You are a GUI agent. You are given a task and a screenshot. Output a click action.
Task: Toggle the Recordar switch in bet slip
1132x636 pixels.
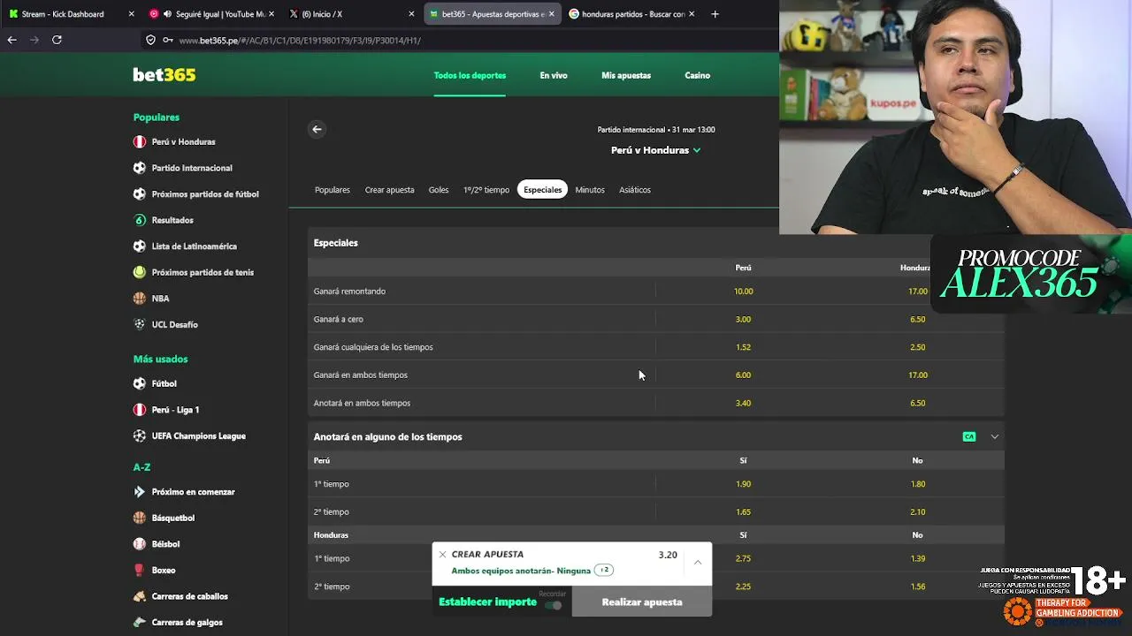click(554, 605)
